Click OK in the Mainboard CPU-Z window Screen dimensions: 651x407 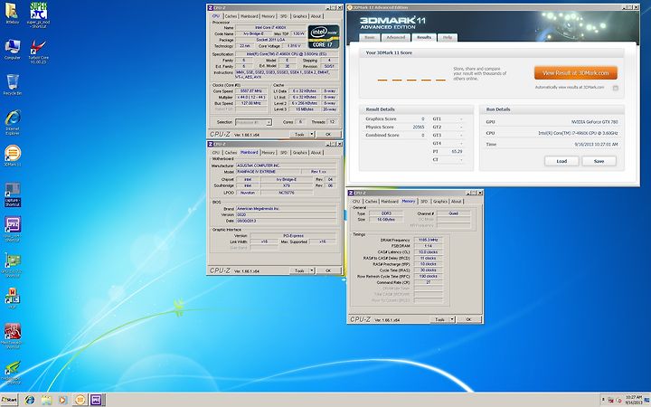click(x=328, y=270)
